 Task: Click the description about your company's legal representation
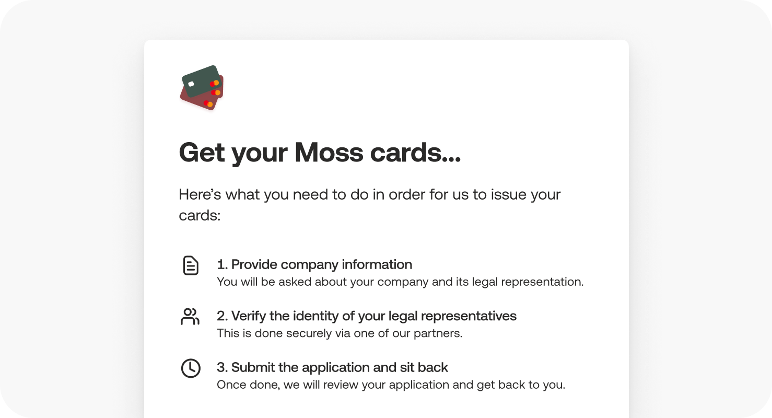400,282
